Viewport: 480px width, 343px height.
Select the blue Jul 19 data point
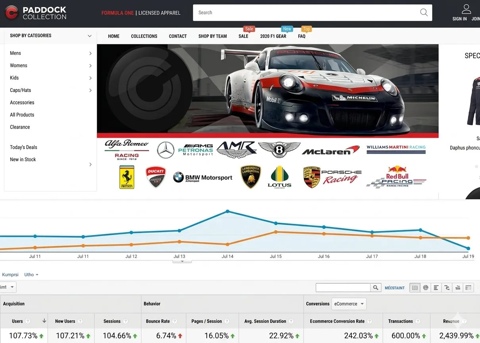coord(468,249)
